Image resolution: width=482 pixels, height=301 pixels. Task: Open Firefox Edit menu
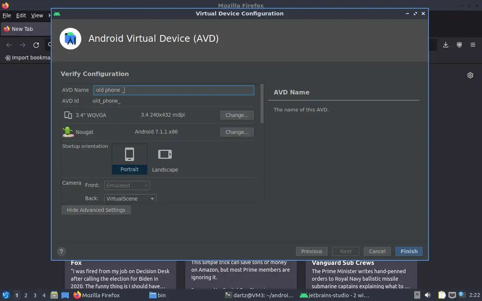coord(21,15)
